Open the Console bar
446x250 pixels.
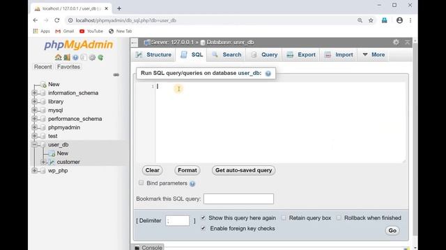coord(148,247)
